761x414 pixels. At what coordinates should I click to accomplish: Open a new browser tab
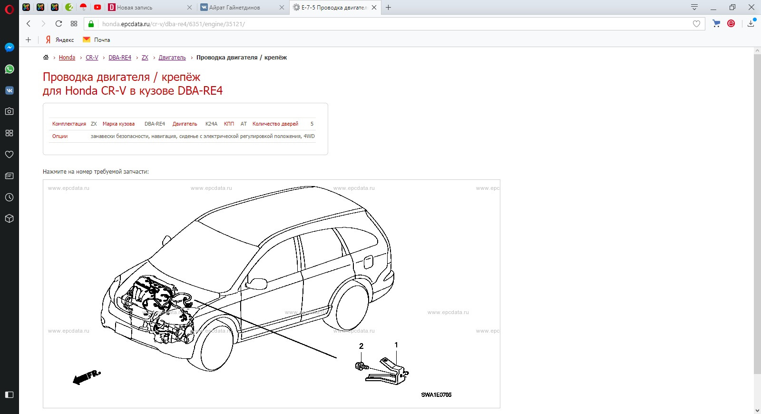tap(388, 8)
